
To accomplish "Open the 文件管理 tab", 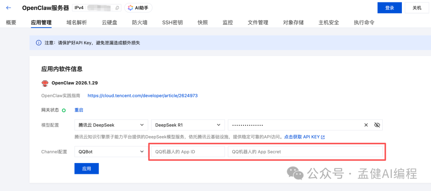I will pos(258,23).
